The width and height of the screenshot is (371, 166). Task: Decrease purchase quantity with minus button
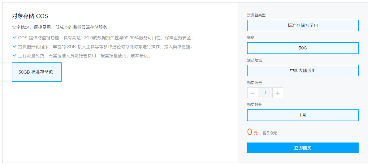click(x=252, y=93)
